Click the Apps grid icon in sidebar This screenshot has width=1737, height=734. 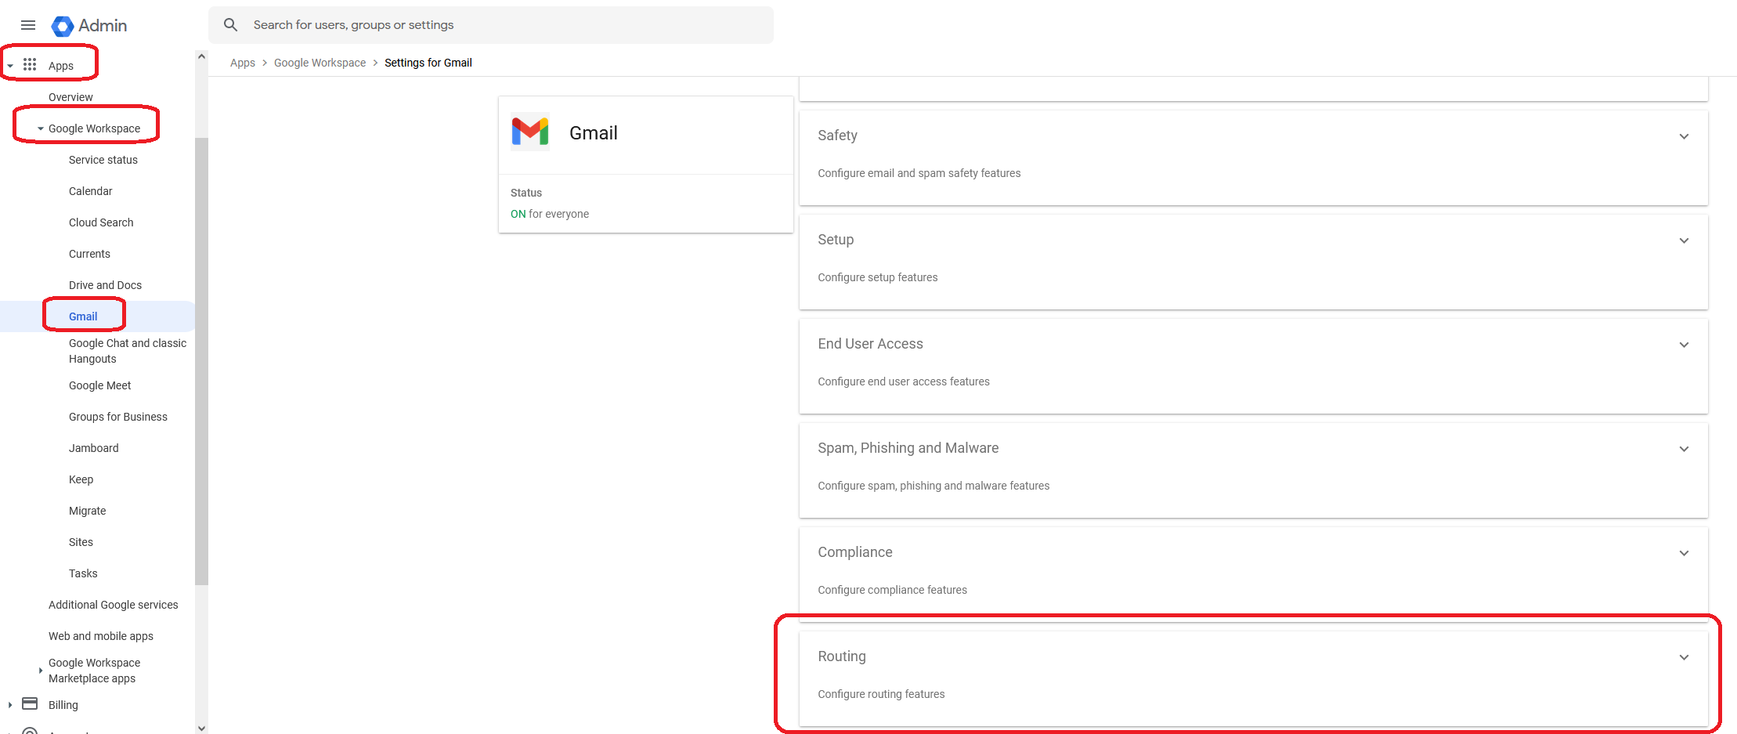30,64
